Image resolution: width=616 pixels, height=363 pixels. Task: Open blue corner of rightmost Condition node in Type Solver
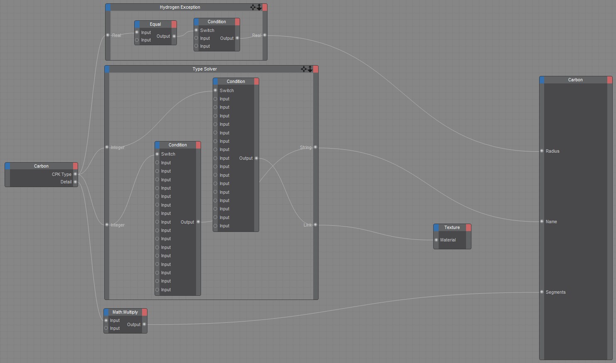[x=216, y=81]
